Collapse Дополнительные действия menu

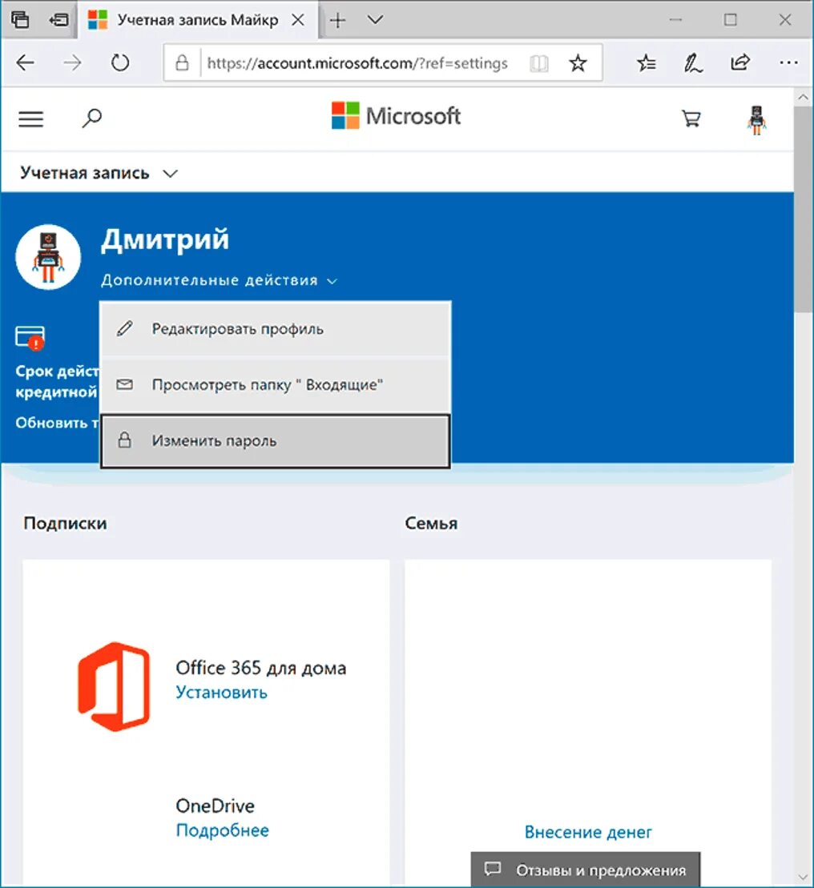pos(220,280)
